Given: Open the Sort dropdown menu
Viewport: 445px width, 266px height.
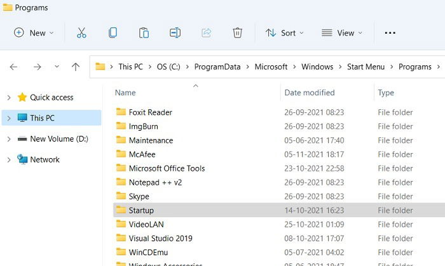Looking at the screenshot, I should coord(285,33).
